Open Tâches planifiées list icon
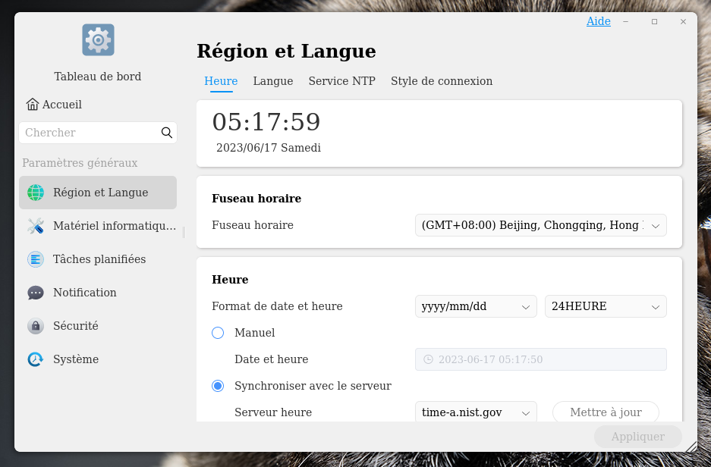 coord(36,259)
